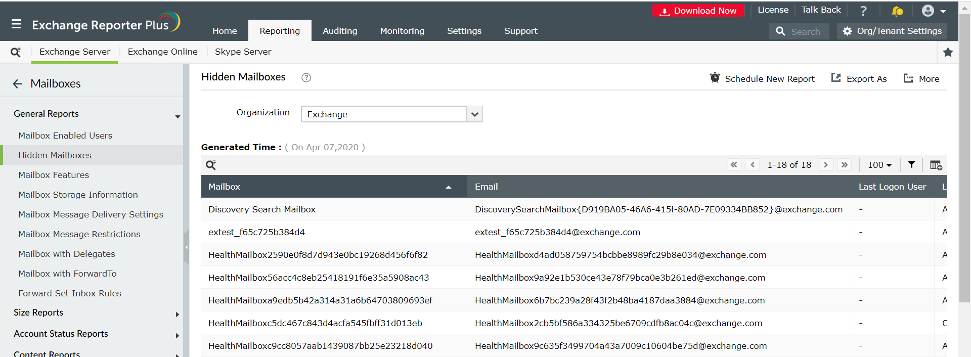
Task: Click Schedule New Report
Action: tap(762, 79)
